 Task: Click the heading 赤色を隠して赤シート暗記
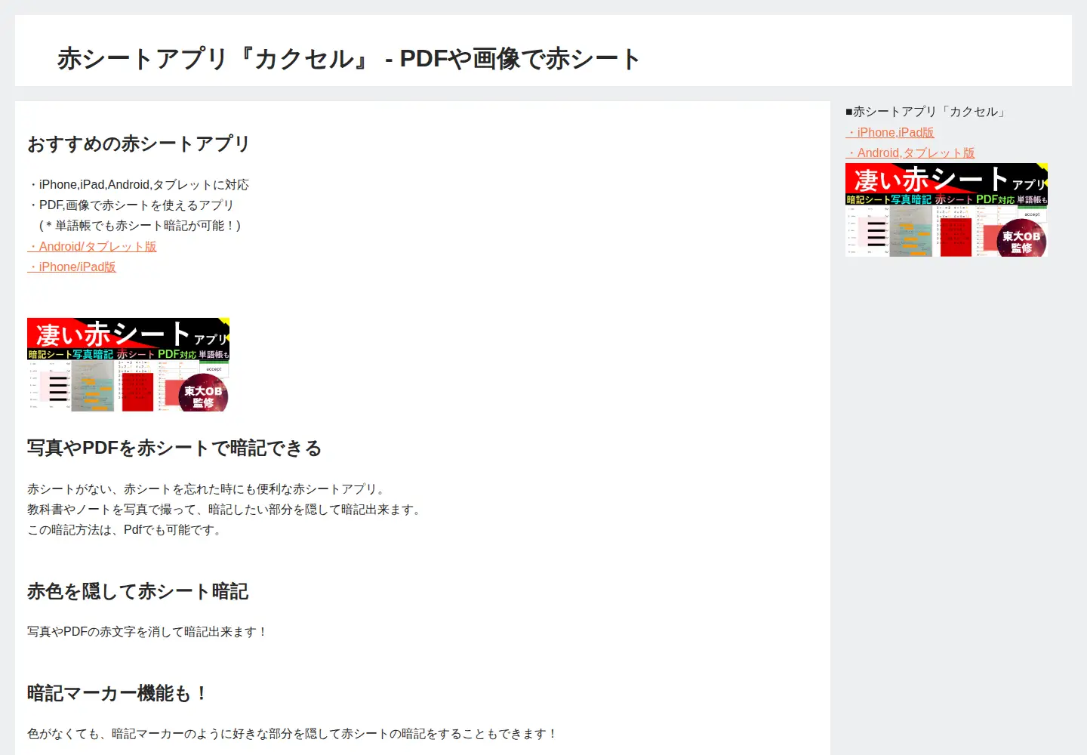tap(138, 591)
